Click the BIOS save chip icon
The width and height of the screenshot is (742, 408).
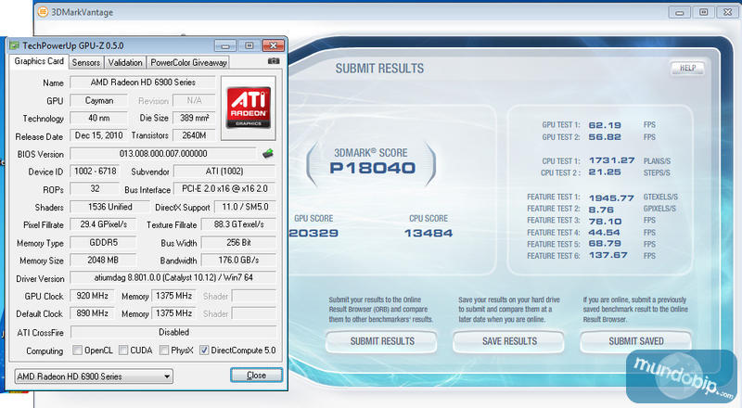coord(268,153)
